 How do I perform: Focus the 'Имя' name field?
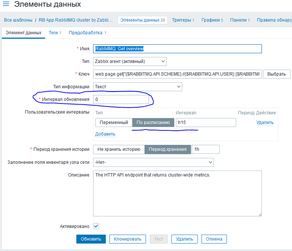click(177, 49)
